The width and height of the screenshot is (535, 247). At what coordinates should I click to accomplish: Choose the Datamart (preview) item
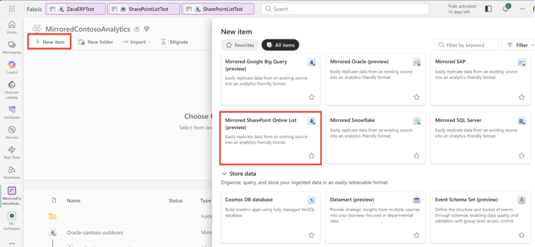point(376,217)
